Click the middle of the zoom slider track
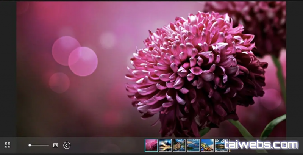 pos(39,145)
